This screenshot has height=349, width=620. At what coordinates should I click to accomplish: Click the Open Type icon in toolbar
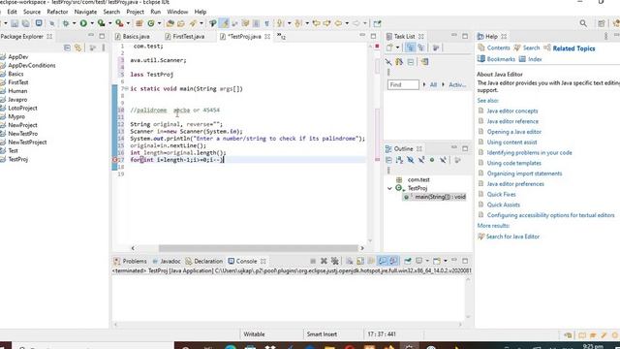point(170,23)
